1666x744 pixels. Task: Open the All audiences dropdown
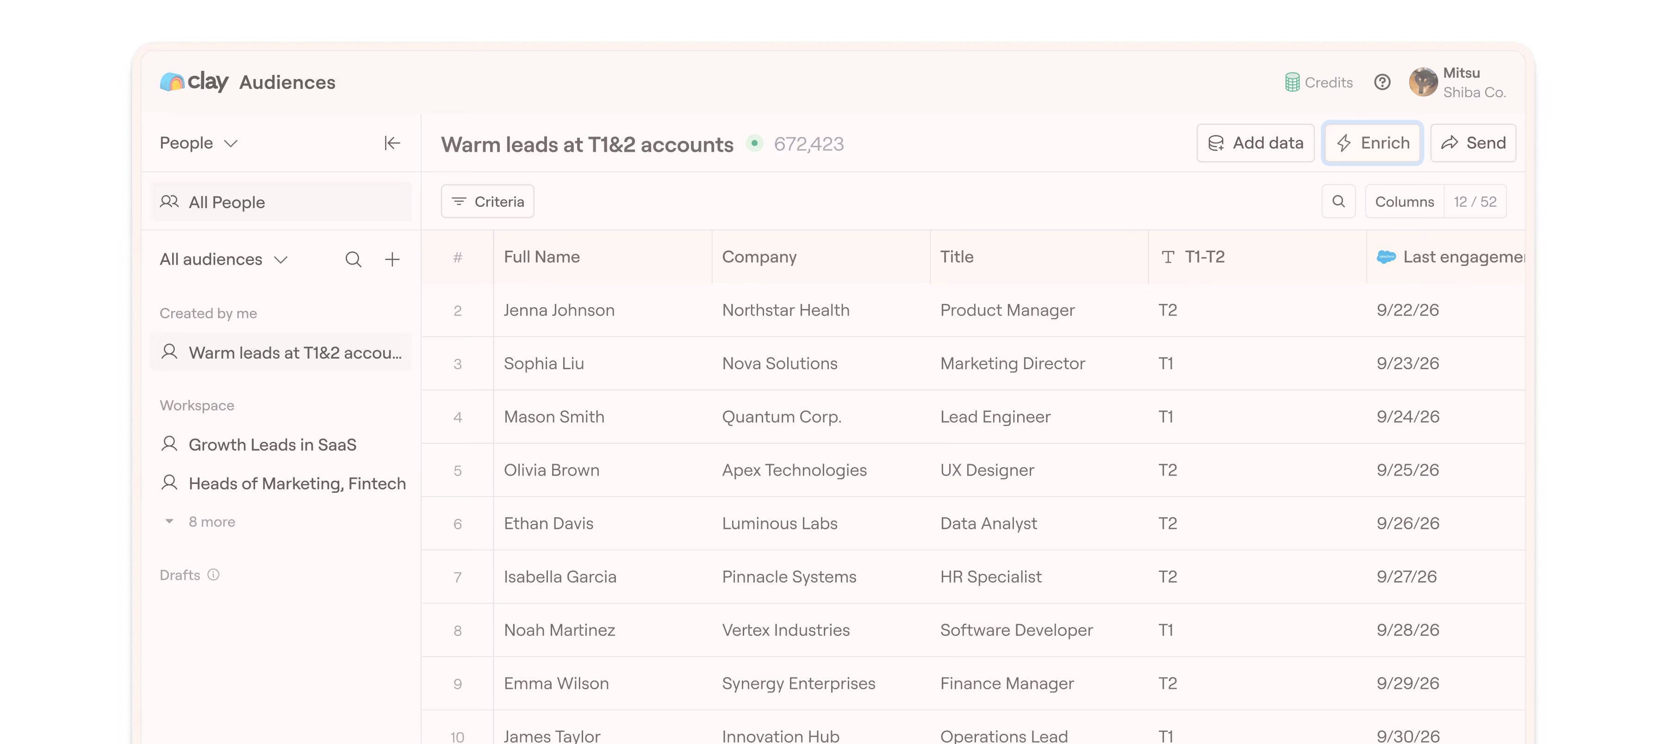tap(223, 259)
